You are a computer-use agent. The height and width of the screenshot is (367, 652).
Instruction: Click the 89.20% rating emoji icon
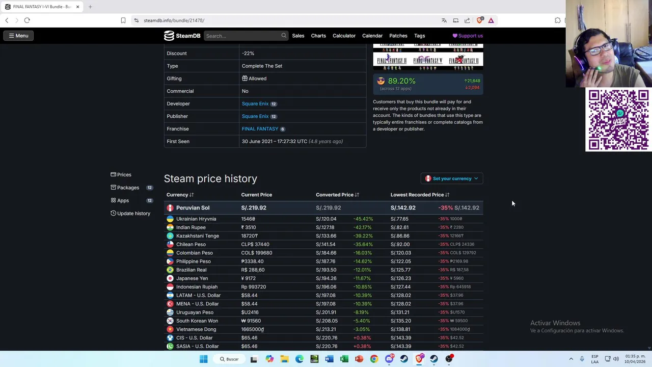click(x=381, y=81)
